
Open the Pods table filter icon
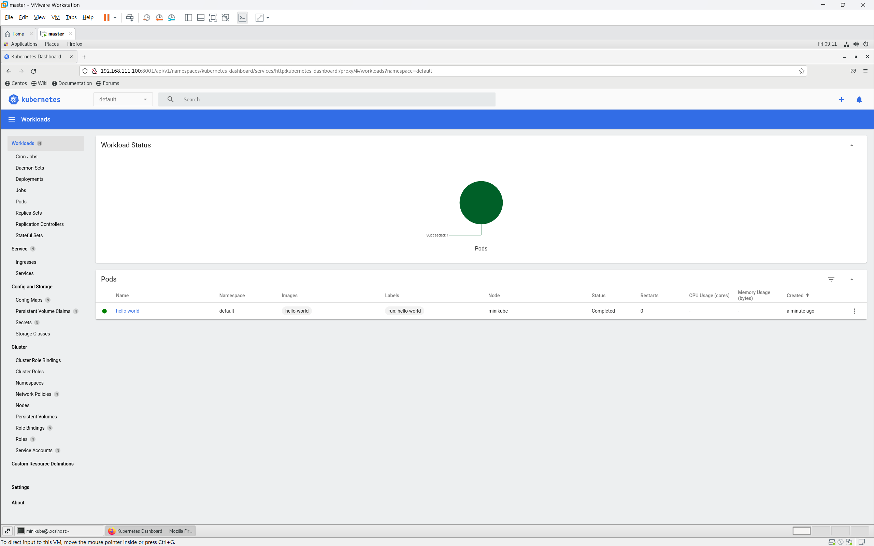click(831, 279)
